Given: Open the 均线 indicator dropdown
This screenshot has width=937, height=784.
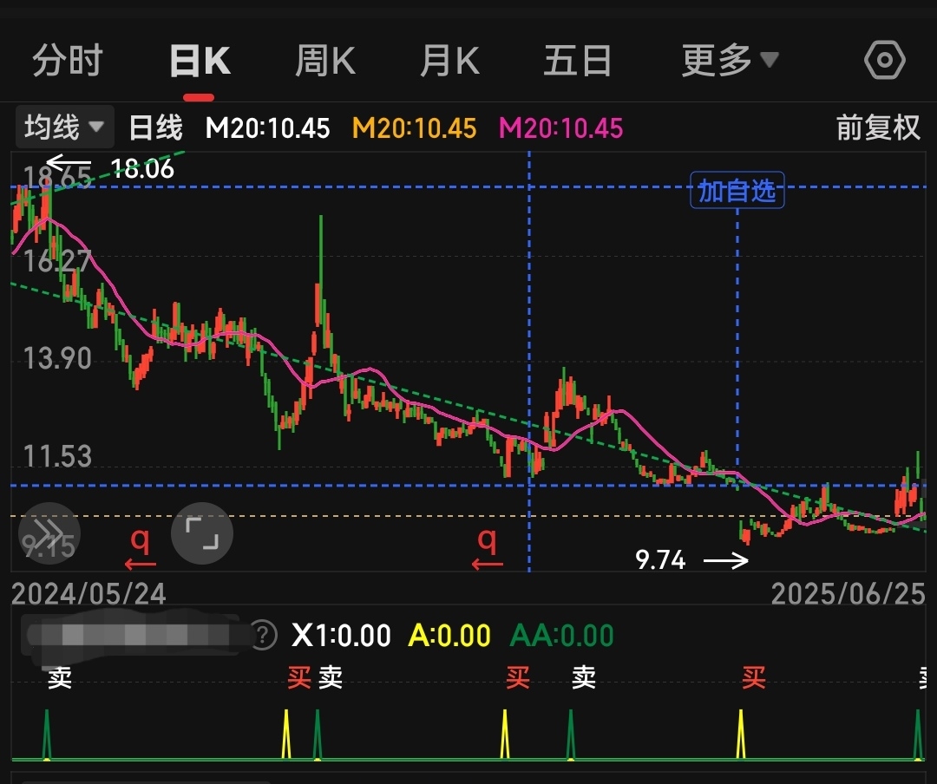Looking at the screenshot, I should (x=64, y=127).
